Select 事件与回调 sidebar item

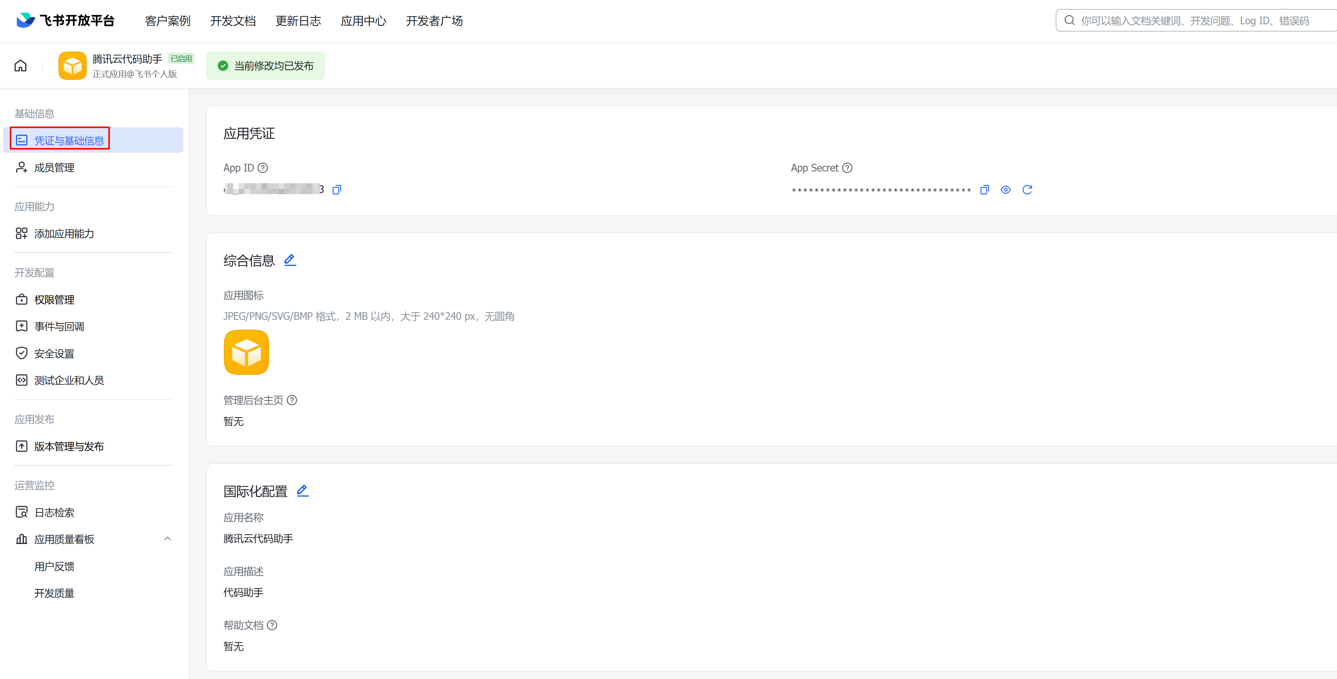coord(59,326)
